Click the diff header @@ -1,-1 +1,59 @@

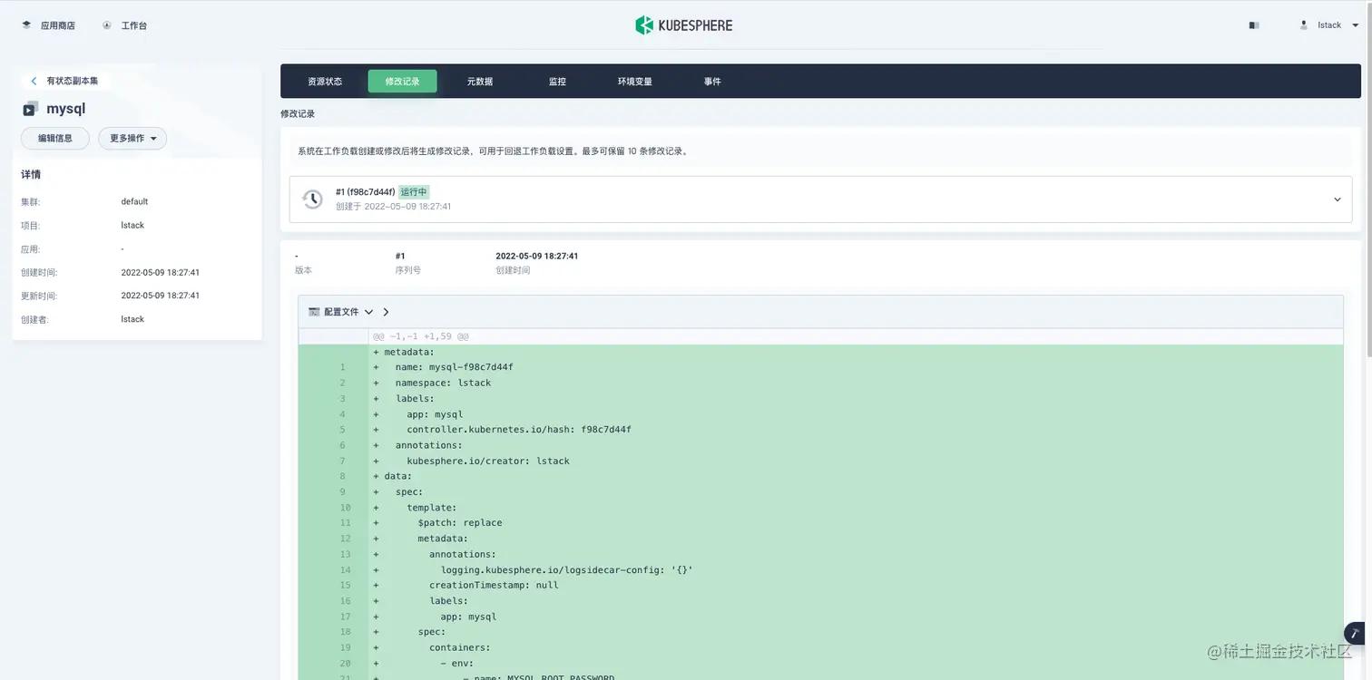421,336
